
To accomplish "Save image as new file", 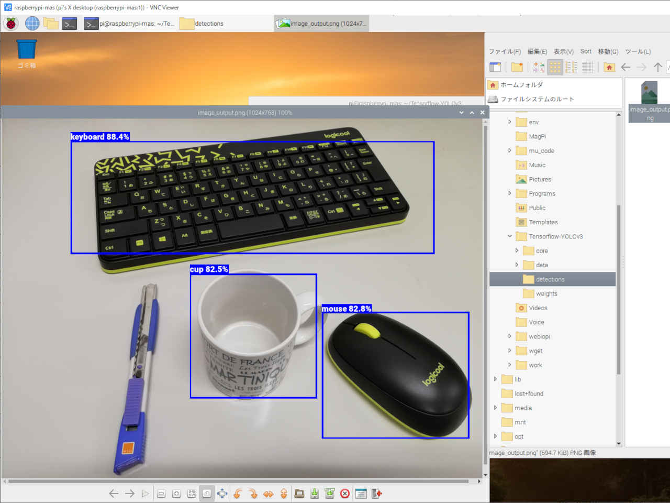I will click(330, 494).
